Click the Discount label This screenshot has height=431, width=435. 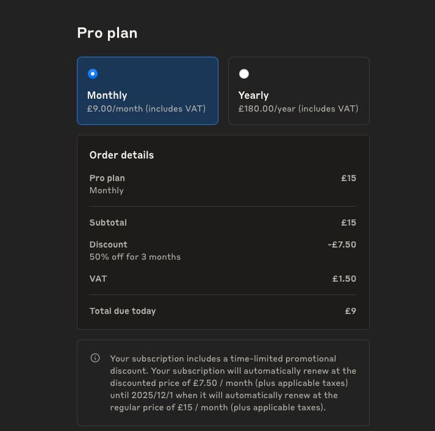108,244
